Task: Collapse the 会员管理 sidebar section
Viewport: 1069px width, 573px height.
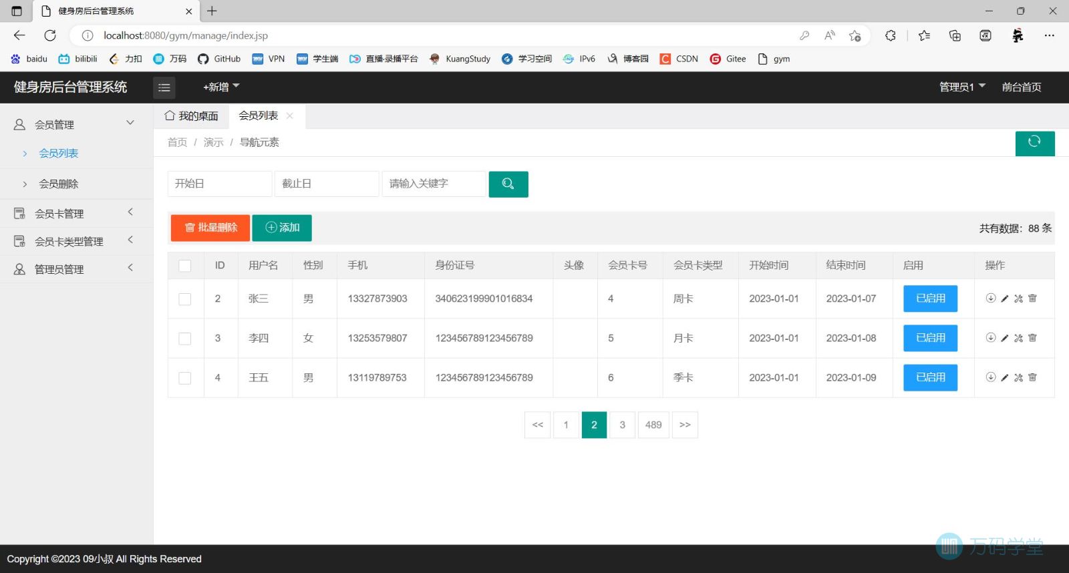Action: click(76, 124)
